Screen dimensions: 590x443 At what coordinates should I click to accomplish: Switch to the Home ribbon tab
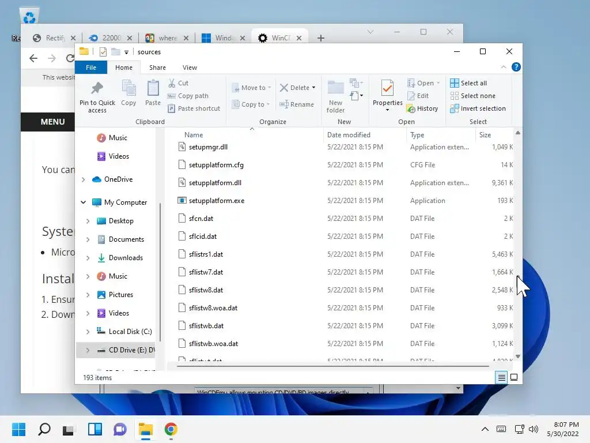(124, 67)
